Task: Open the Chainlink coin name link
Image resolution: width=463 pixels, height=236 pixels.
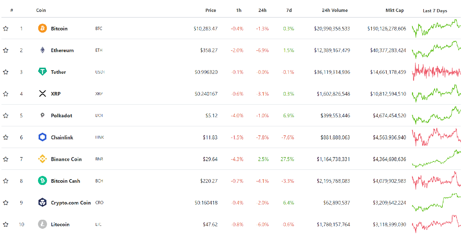Action: [62, 137]
